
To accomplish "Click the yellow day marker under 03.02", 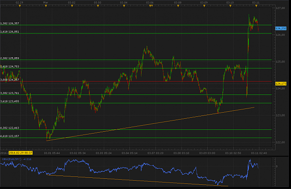I will coord(72,6).
